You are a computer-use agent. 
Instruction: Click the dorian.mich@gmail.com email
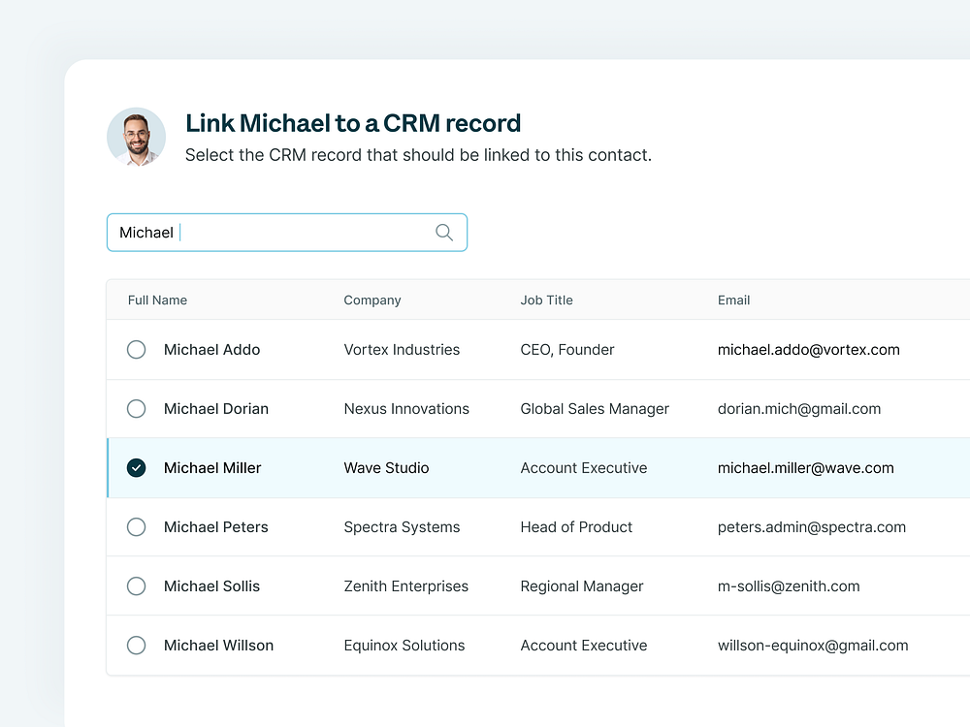[799, 409]
